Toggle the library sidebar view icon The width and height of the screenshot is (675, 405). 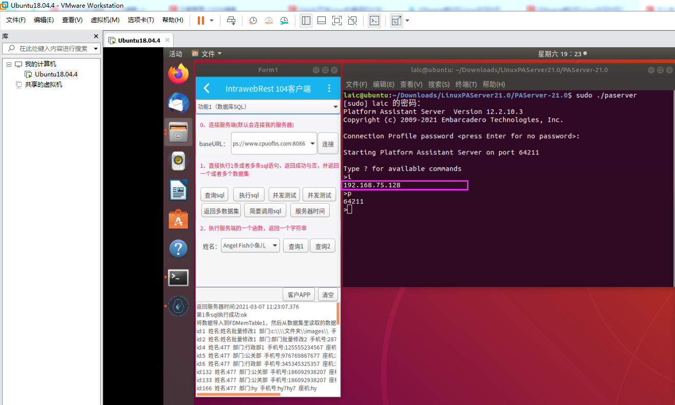pyautogui.click(x=306, y=21)
